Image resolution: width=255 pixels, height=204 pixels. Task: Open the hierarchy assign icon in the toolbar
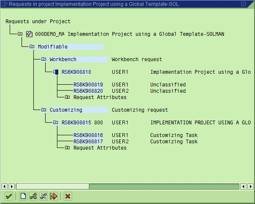[33, 196]
